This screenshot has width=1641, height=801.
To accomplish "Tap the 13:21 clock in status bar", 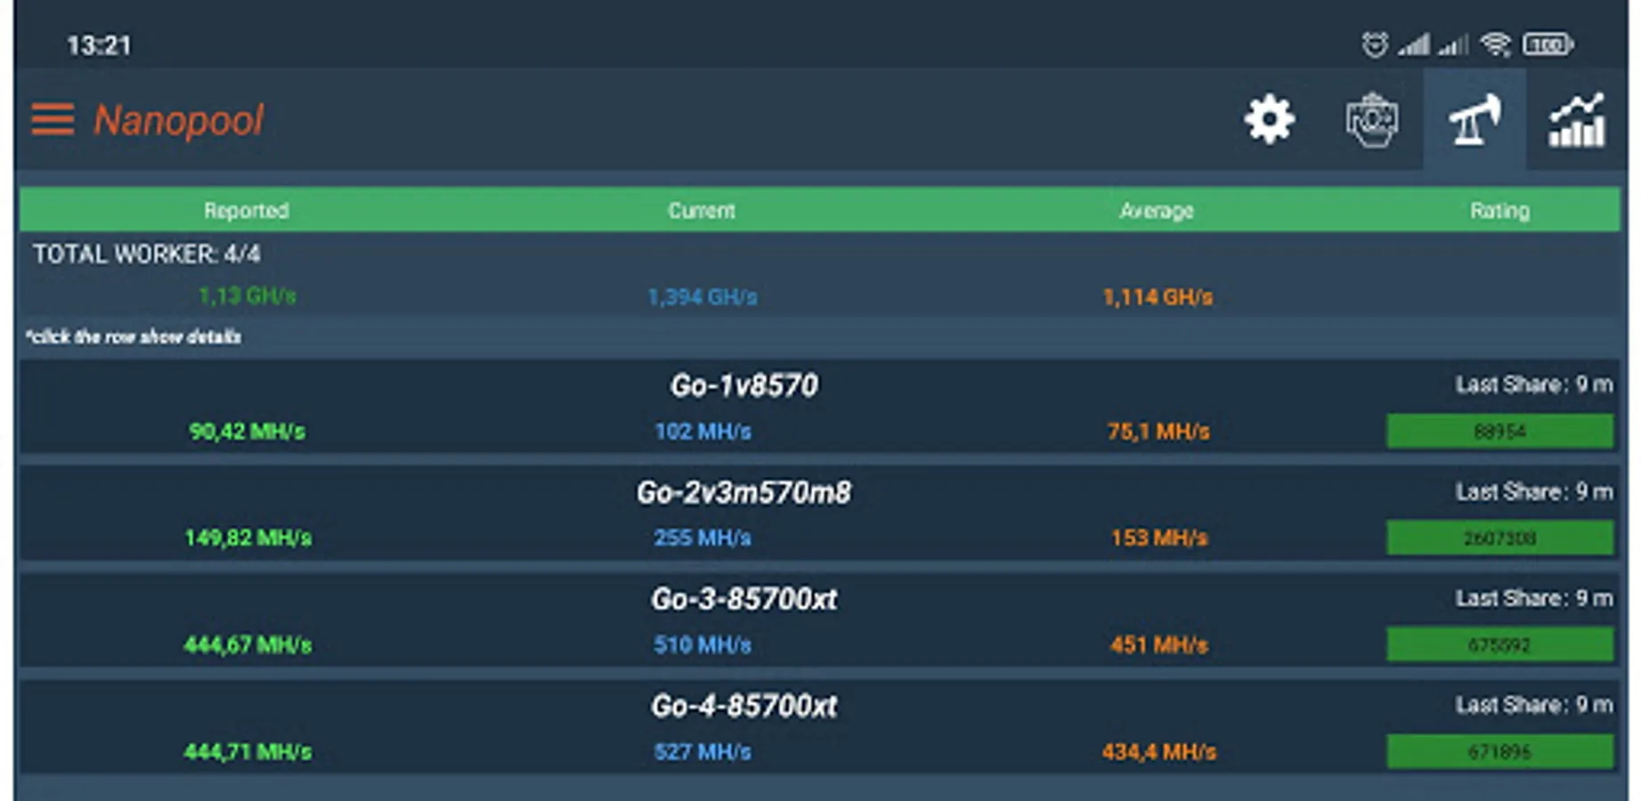I will 99,45.
